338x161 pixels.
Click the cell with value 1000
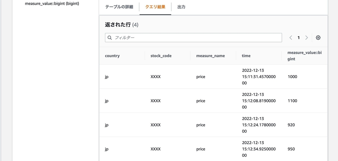[x=292, y=77]
